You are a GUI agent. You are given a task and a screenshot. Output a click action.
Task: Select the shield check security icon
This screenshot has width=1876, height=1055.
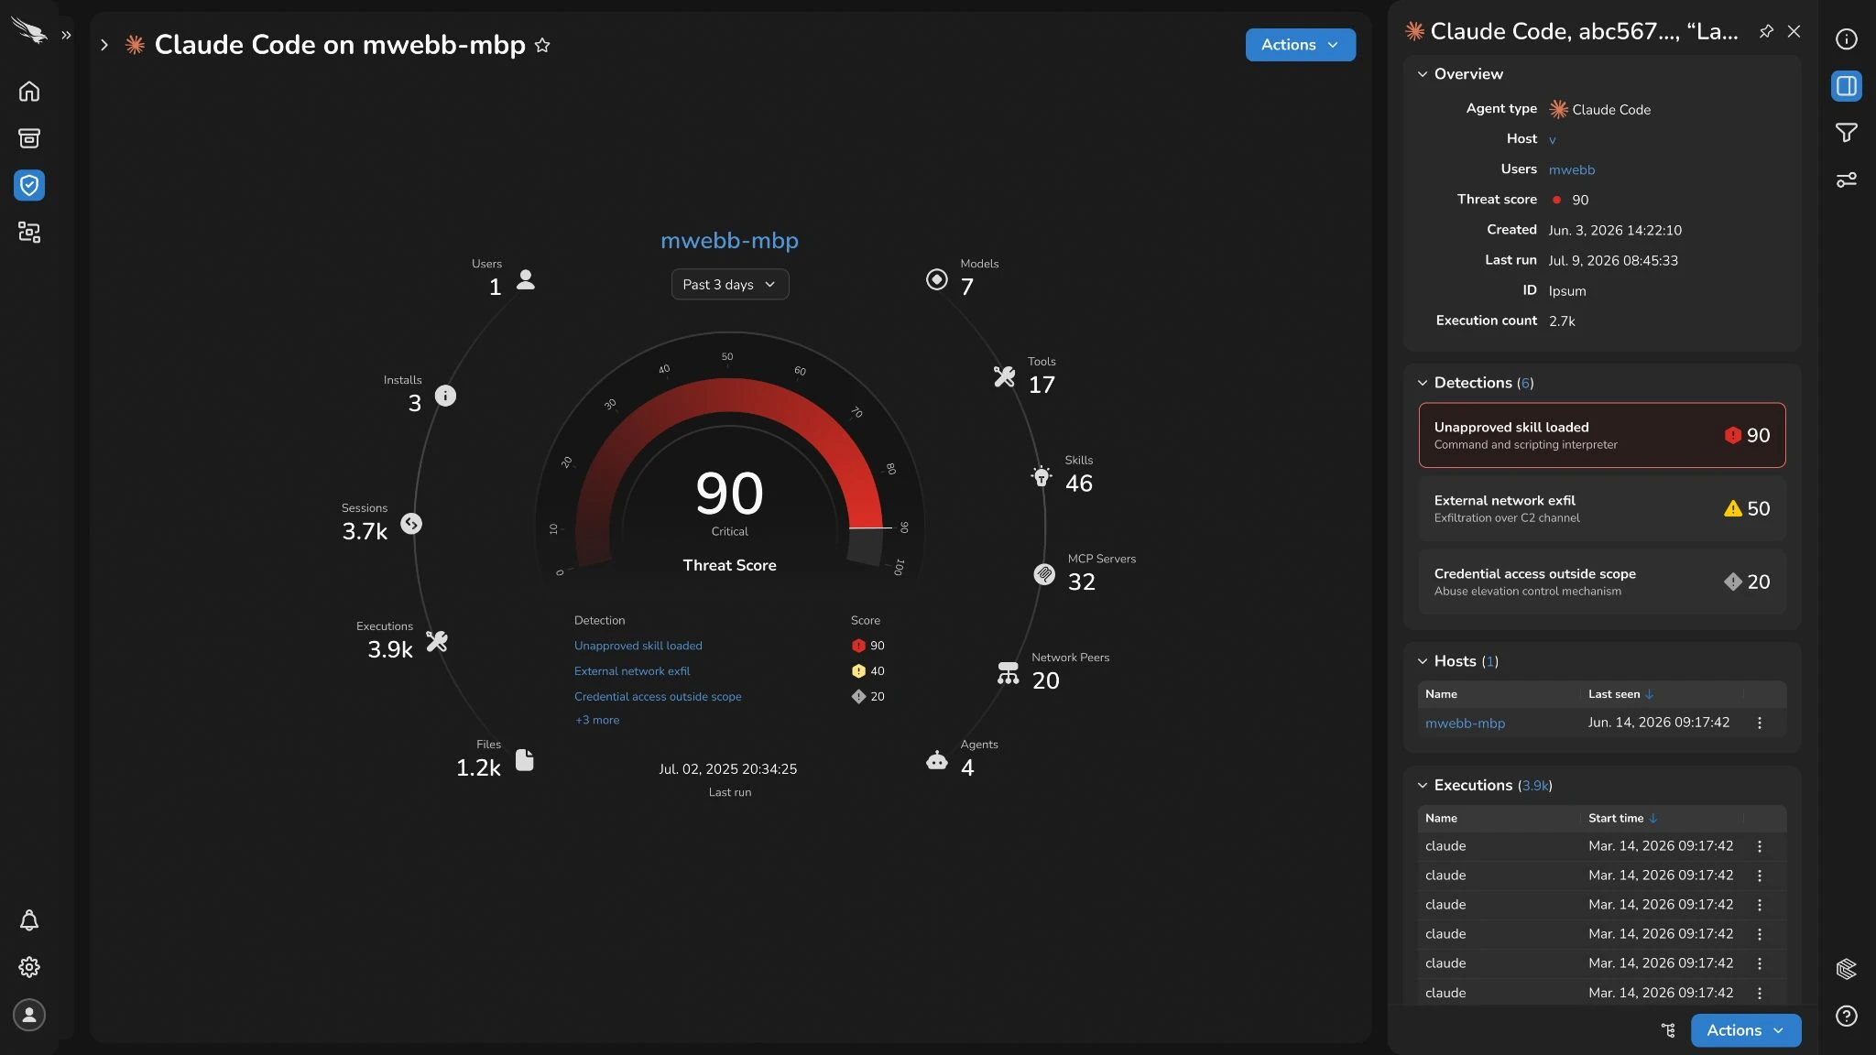29,185
